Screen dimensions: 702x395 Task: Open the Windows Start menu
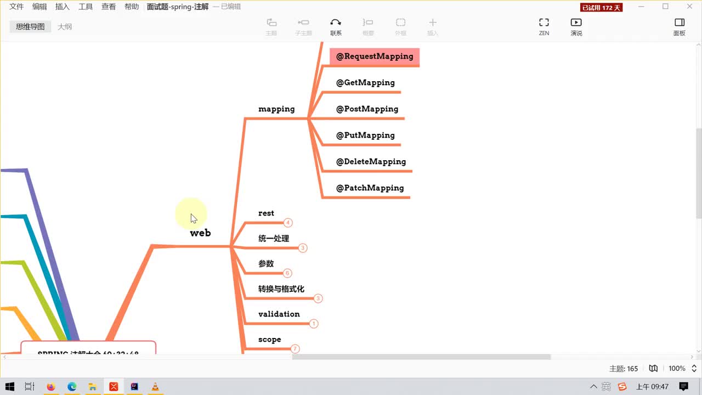10,387
